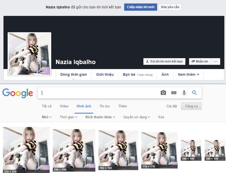The image size is (226, 173).
Task: Click the Nhắn tin message button
Action: point(200,61)
